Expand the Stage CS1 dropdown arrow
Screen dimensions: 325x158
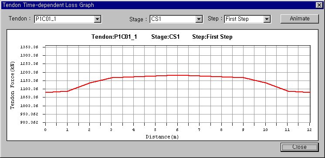(199, 19)
